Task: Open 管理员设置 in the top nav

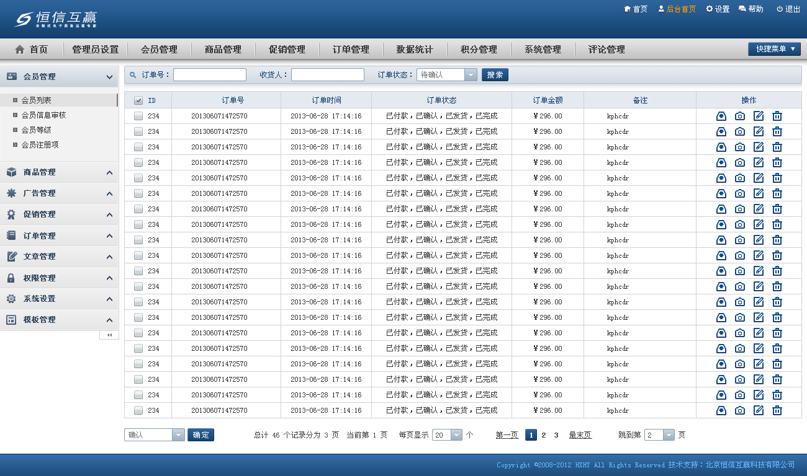Action: tap(95, 50)
